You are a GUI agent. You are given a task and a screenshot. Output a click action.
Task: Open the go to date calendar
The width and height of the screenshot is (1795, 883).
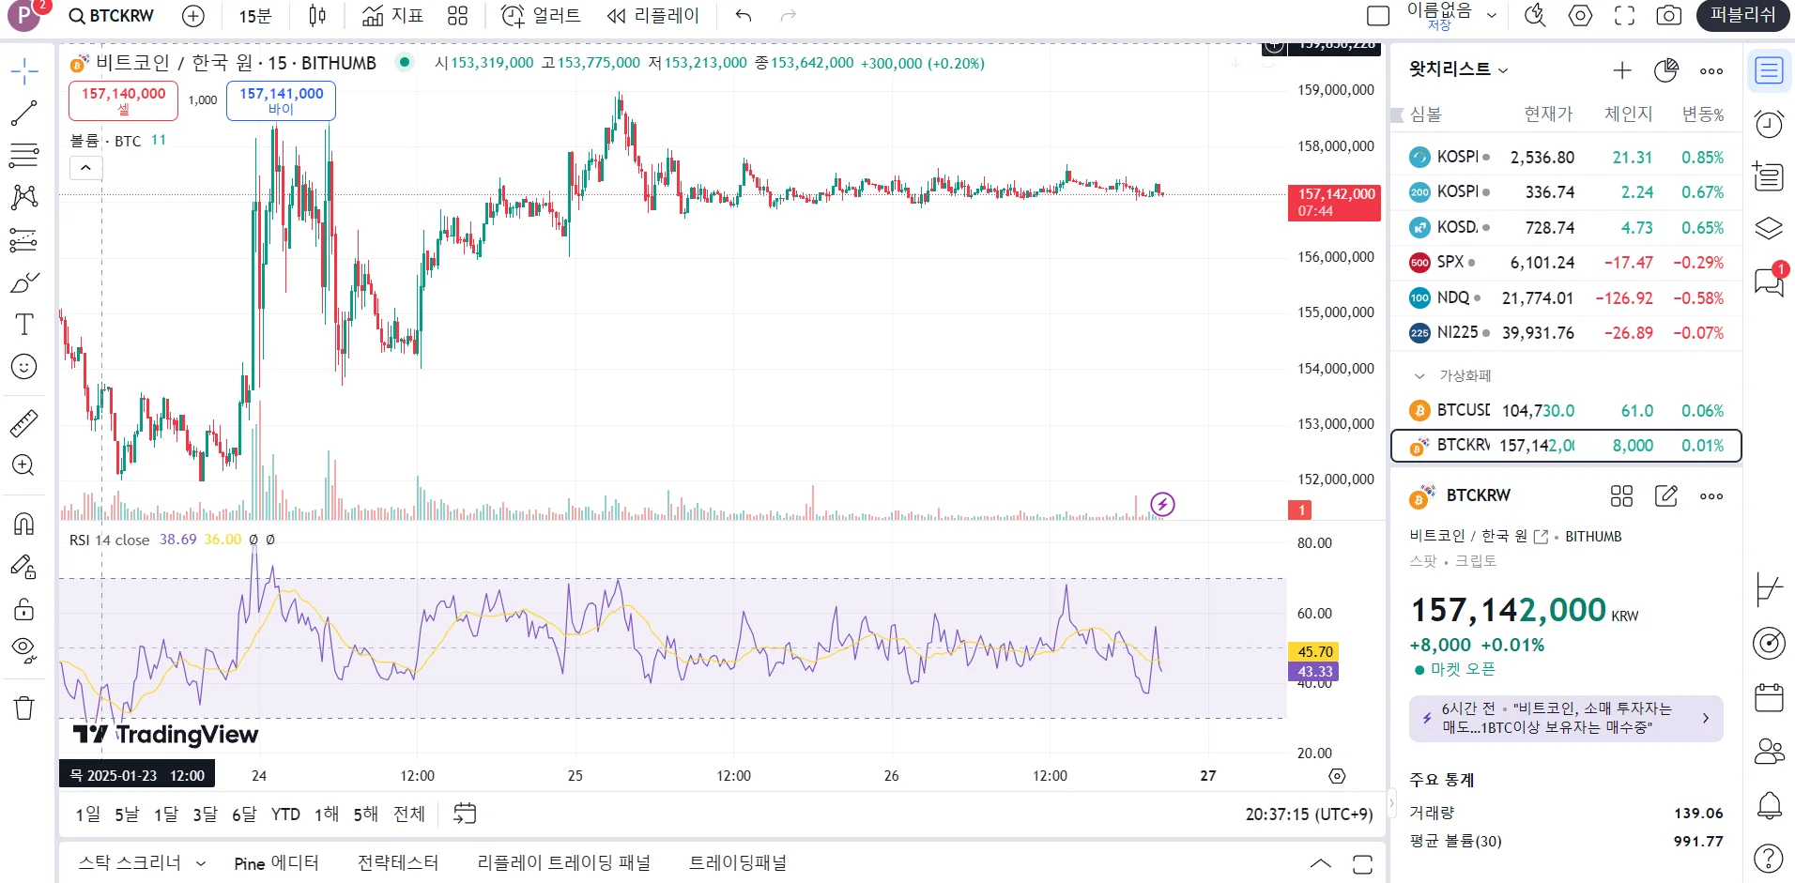[x=465, y=814]
